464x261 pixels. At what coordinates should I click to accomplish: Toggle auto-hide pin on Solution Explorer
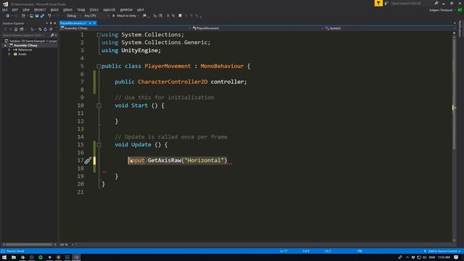pyautogui.click(x=51, y=23)
